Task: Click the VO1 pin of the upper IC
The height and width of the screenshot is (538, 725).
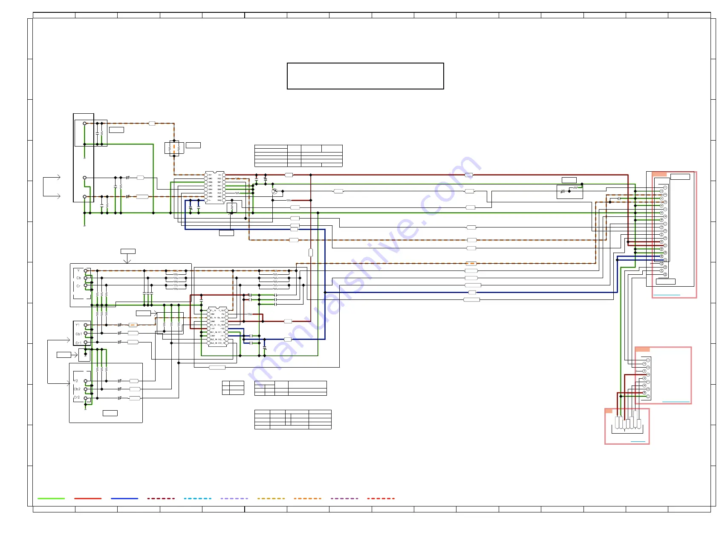Action: 206,175
